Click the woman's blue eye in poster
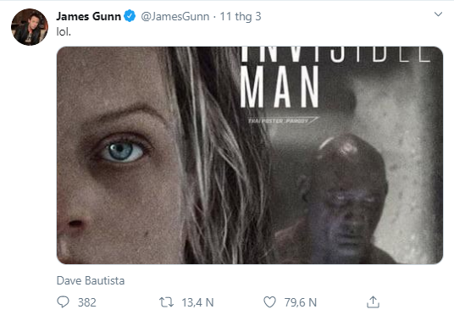Screen dimensions: 454x315 tap(123, 152)
